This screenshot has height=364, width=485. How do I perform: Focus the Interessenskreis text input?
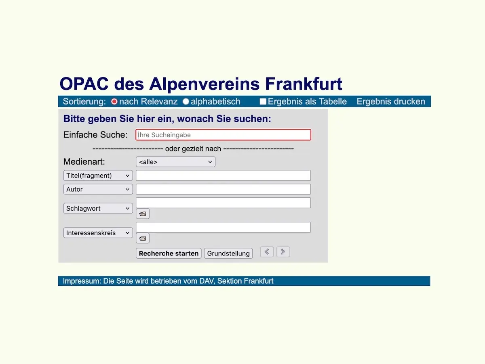(x=224, y=227)
